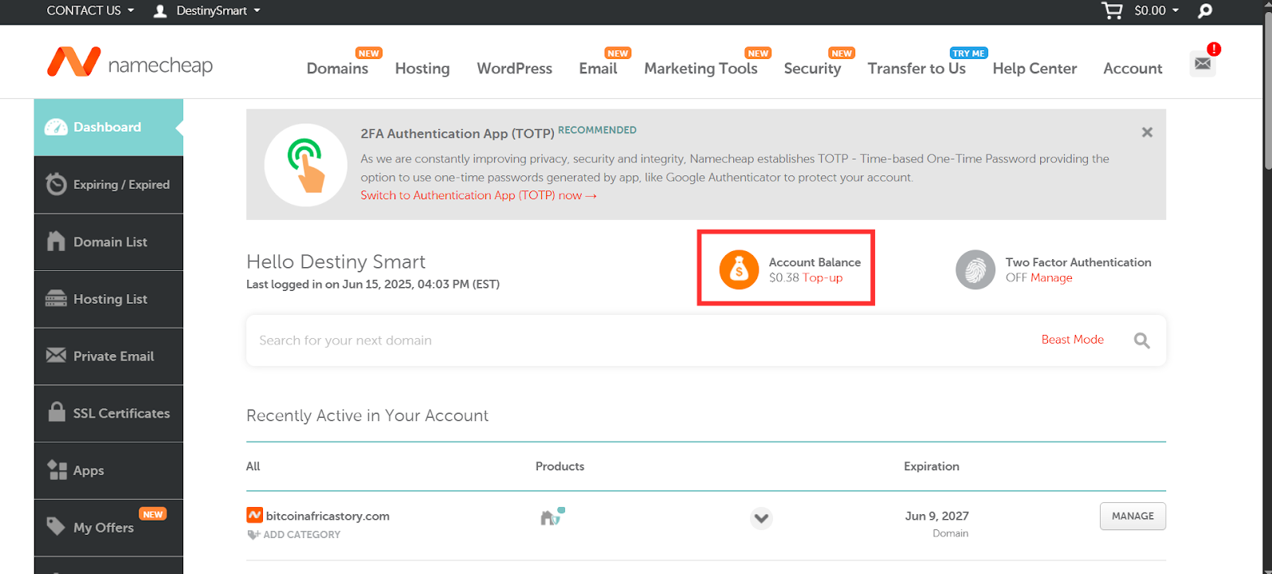Go to Private Email in sidebar
This screenshot has width=1272, height=574.
point(108,356)
